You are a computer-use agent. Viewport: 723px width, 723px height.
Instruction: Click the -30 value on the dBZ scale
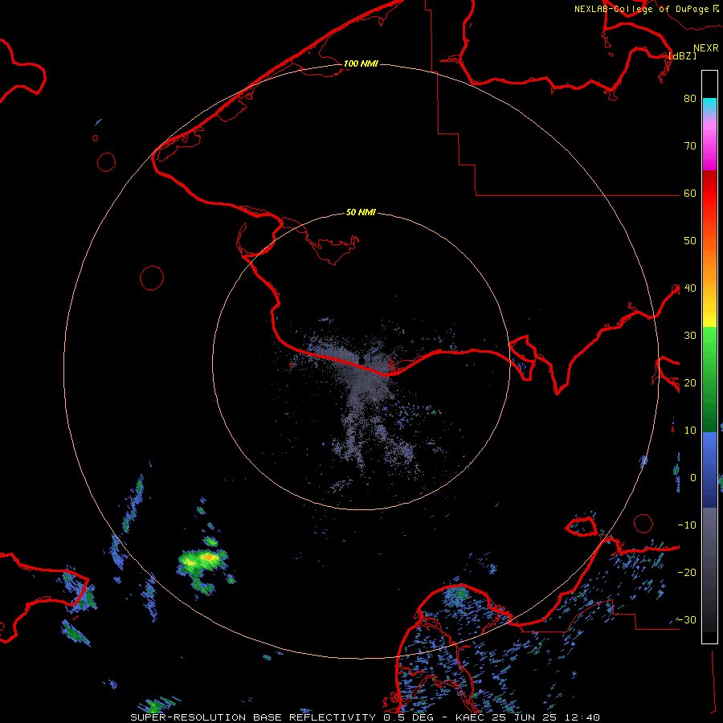[x=687, y=619]
